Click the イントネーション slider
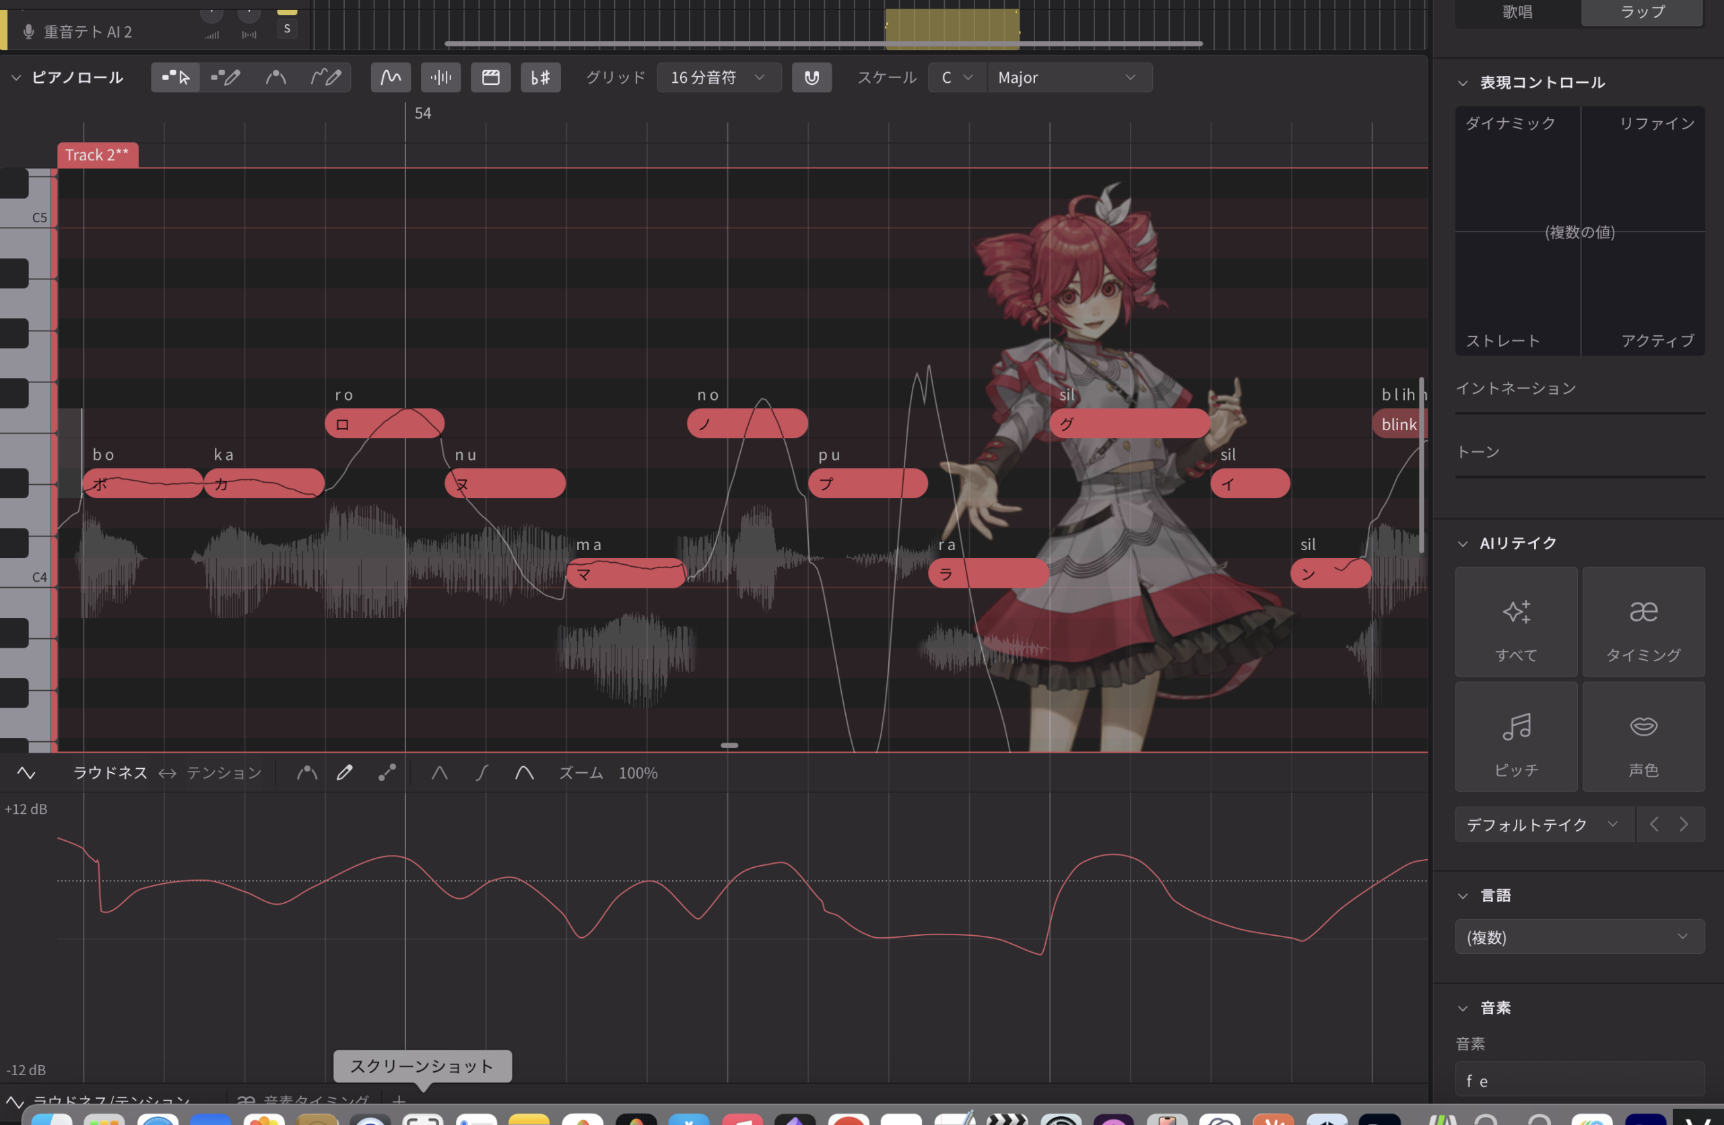The image size is (1724, 1125). point(1579,413)
